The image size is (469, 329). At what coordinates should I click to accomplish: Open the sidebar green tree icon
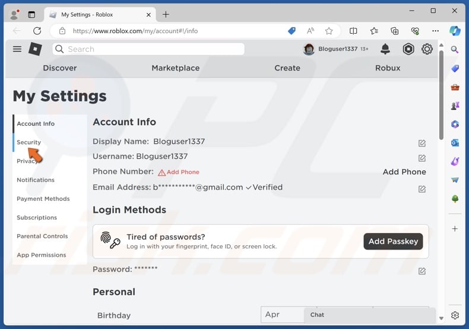click(x=455, y=199)
